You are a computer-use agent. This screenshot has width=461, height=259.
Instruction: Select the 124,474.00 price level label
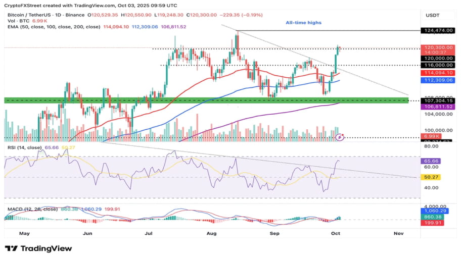(439, 31)
